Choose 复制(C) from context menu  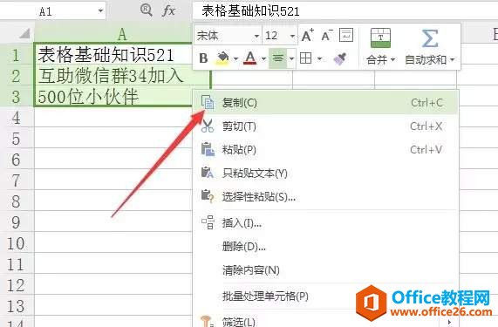pos(325,103)
